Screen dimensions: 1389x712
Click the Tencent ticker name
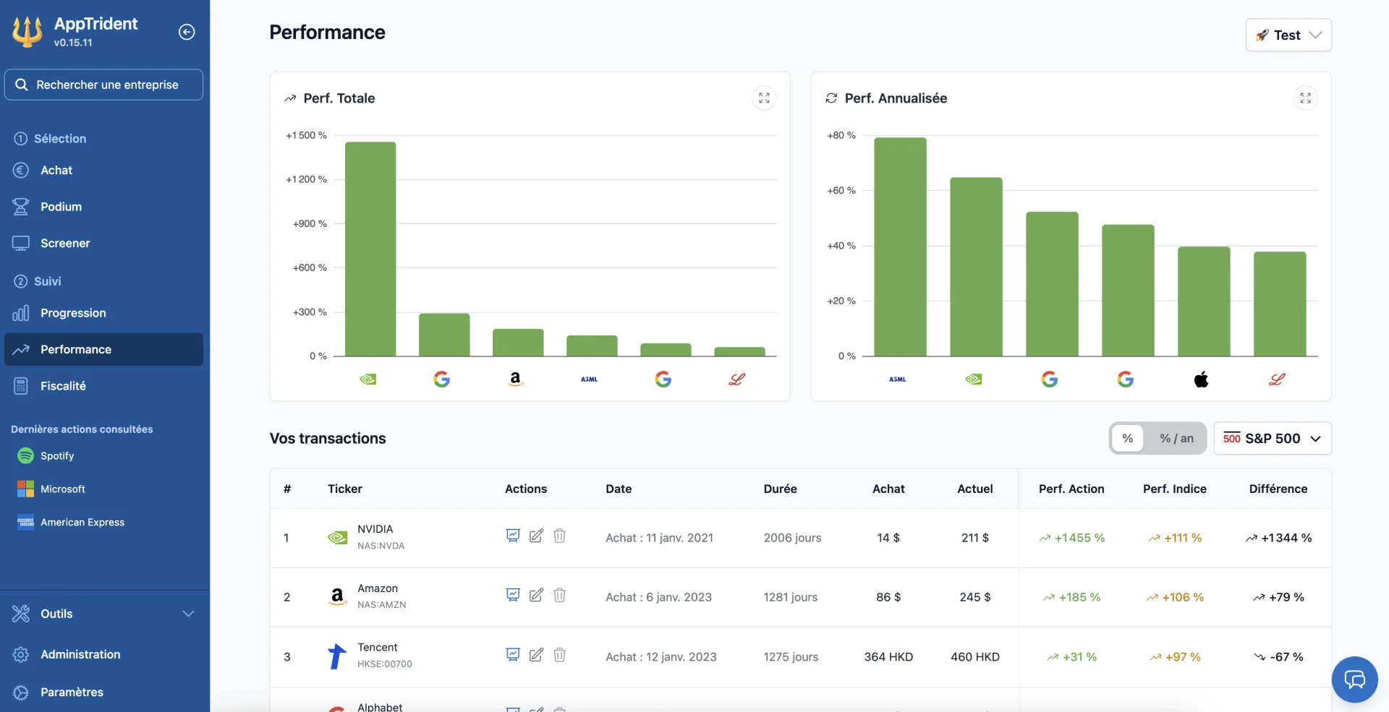point(378,647)
